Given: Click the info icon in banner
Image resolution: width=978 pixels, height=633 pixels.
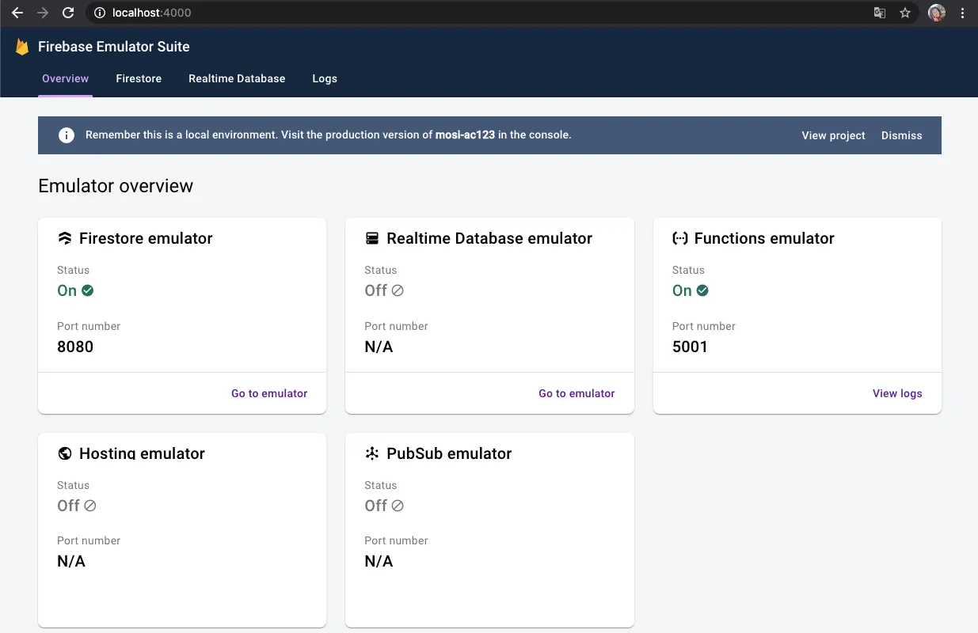Looking at the screenshot, I should pos(67,135).
